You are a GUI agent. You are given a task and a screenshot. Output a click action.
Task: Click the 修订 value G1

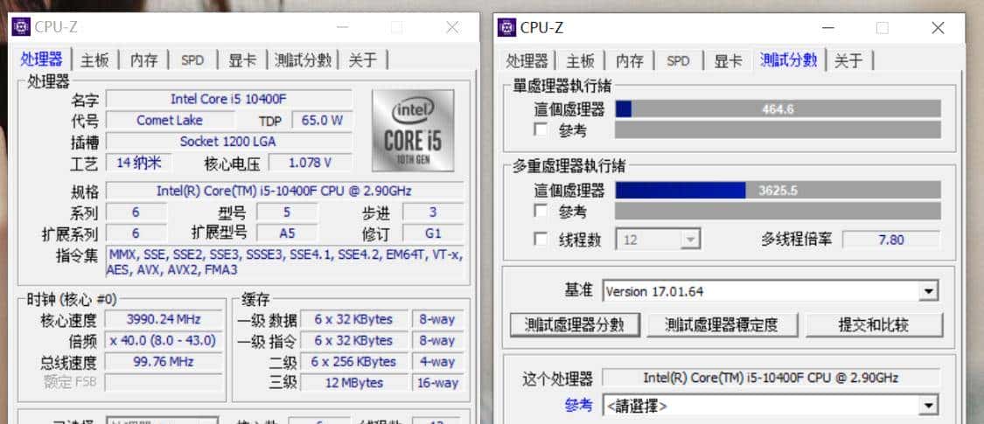click(x=433, y=233)
